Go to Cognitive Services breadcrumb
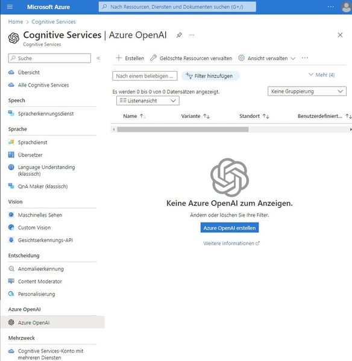This screenshot has height=361, width=352. click(54, 22)
